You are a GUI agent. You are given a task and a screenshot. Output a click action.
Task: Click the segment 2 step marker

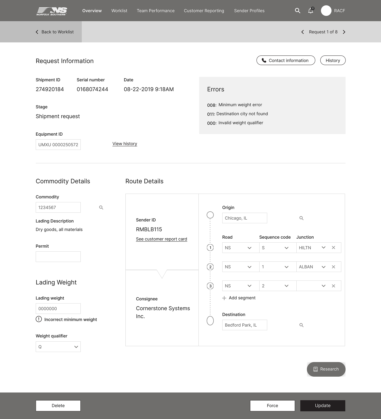[210, 267]
